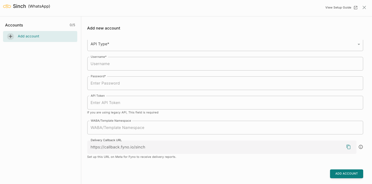Click the (WhatsApp) channel label
This screenshot has height=184, width=372.
[39, 6]
